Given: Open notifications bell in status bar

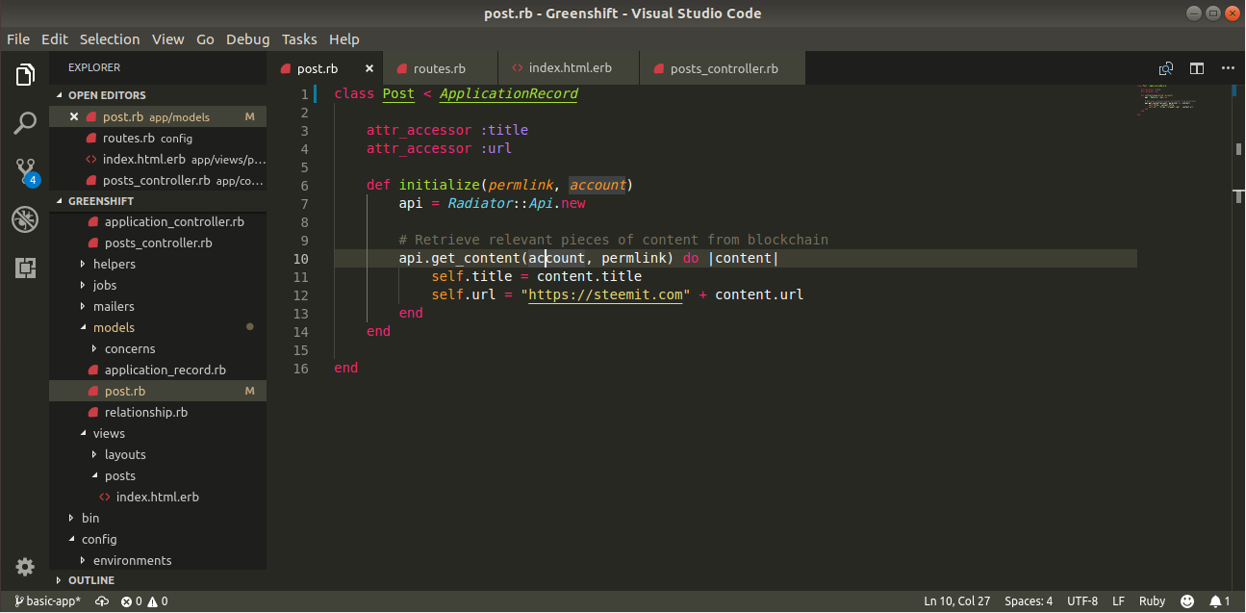Looking at the screenshot, I should click(1220, 600).
